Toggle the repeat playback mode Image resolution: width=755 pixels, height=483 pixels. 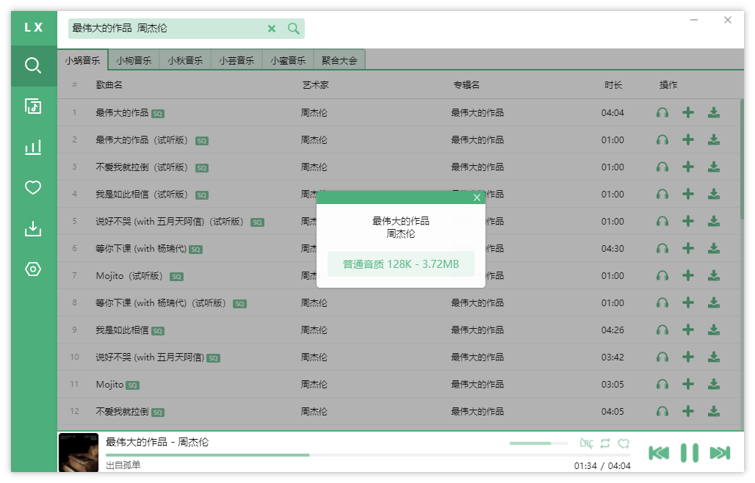604,443
